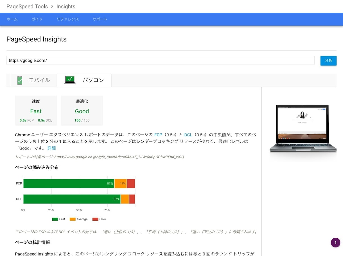Open the FCP link in the description
Screen dimensions: 343x256
point(158,135)
